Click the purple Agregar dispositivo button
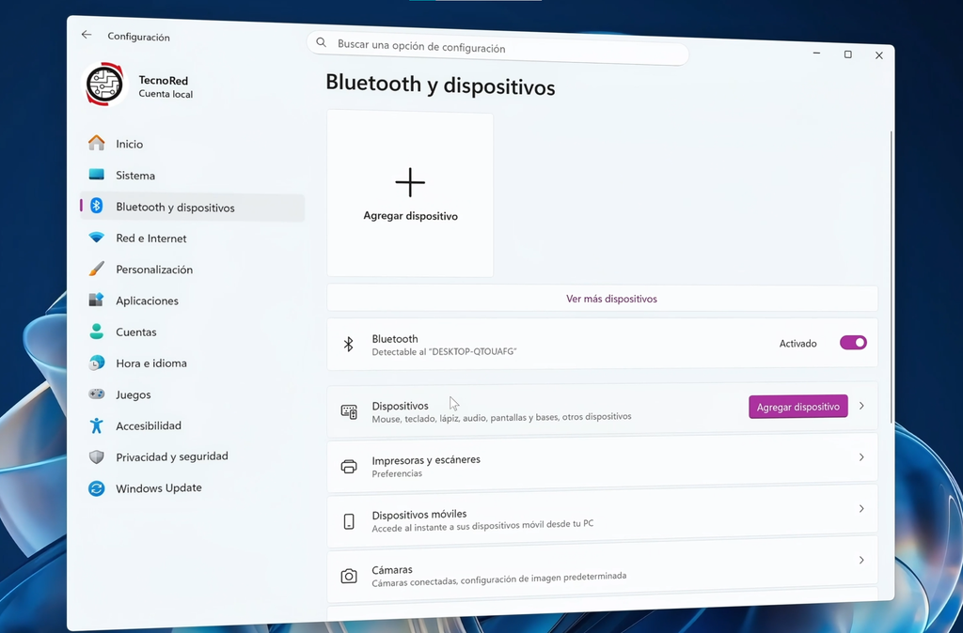Viewport: 963px width, 633px height. 797,406
